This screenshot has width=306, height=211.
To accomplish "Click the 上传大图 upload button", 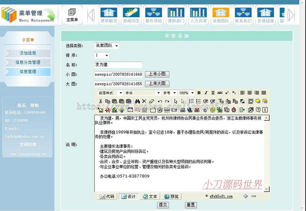I will [x=157, y=84].
